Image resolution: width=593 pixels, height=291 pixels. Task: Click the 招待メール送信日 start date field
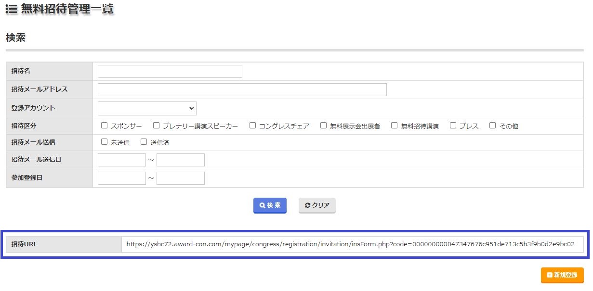click(x=121, y=160)
